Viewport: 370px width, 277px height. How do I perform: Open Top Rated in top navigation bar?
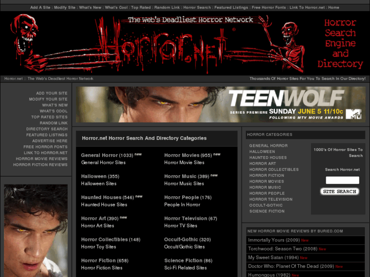coord(141,8)
